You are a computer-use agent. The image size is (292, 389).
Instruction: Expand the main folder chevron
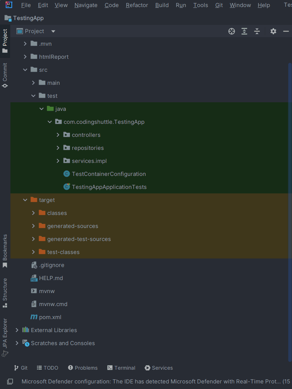(x=33, y=83)
